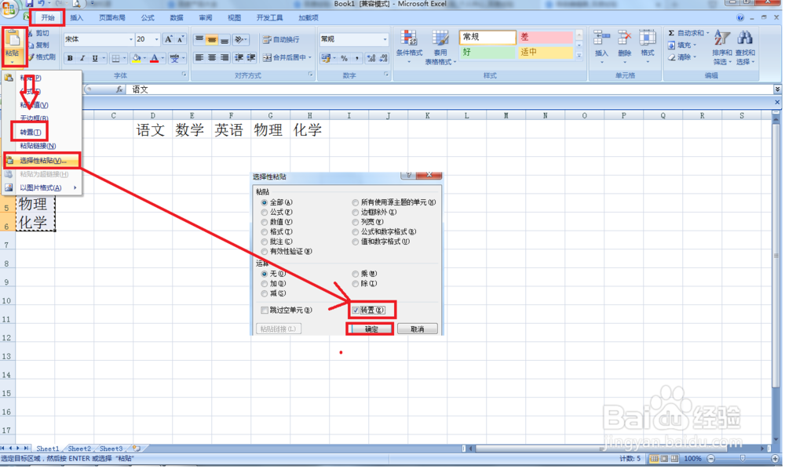The image size is (785, 469).
Task: Open the 页面布局 ribbon tab
Action: [112, 18]
